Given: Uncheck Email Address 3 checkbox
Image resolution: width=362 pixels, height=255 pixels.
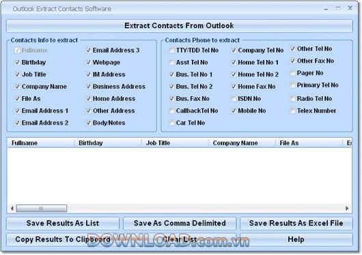Looking at the screenshot, I should (88, 50).
